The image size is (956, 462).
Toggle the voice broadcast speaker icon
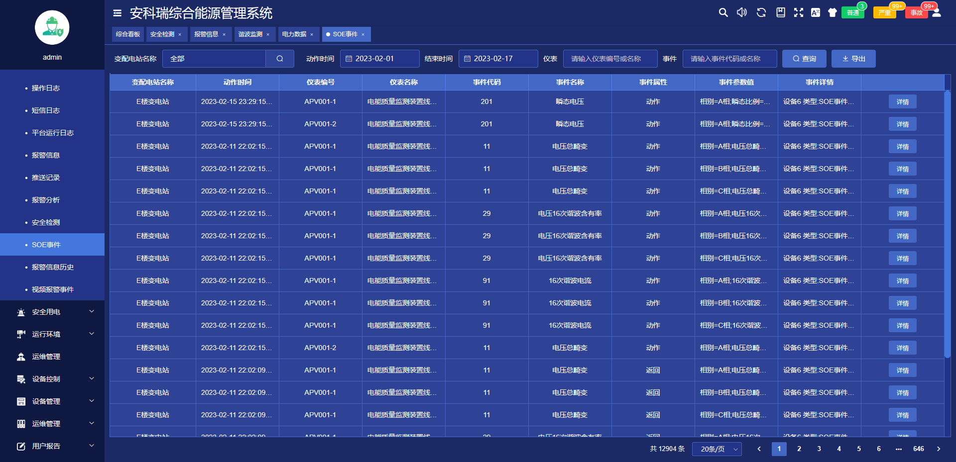(x=741, y=12)
